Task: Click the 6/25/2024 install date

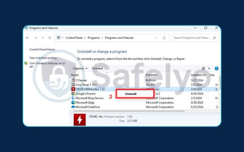Action: coord(197,107)
